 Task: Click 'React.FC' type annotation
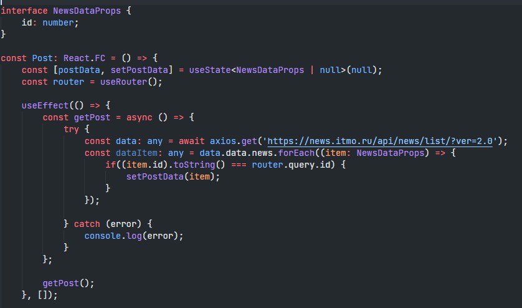point(84,59)
